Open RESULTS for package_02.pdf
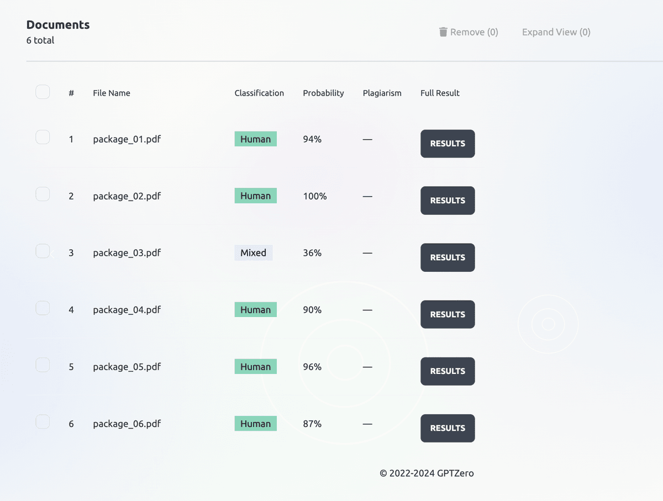The image size is (663, 501). tap(448, 201)
